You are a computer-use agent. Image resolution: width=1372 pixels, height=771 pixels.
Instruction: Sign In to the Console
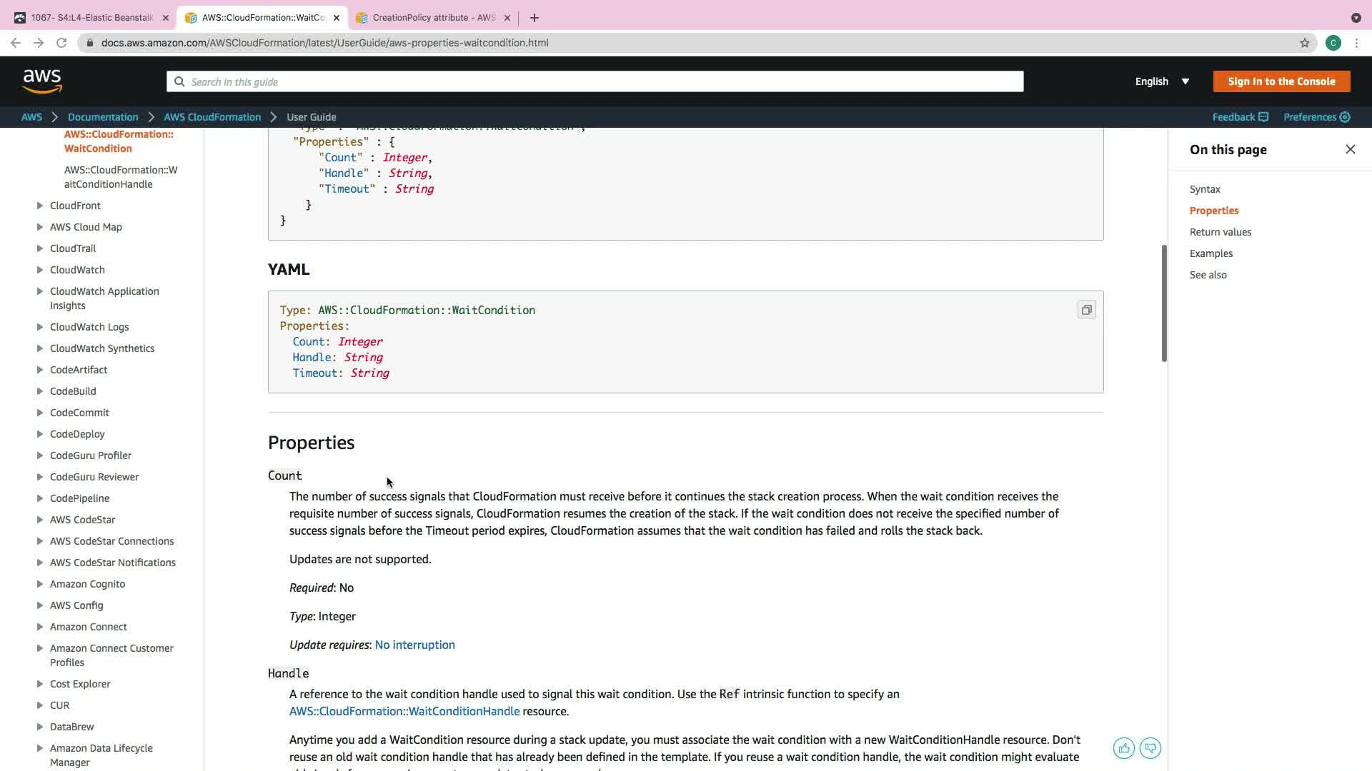tap(1281, 81)
